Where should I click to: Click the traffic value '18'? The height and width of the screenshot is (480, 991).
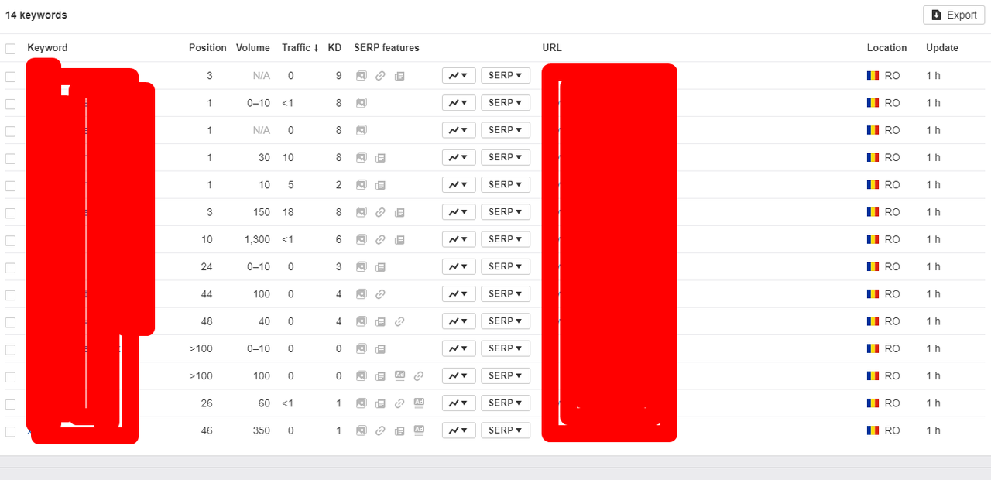pyautogui.click(x=288, y=212)
